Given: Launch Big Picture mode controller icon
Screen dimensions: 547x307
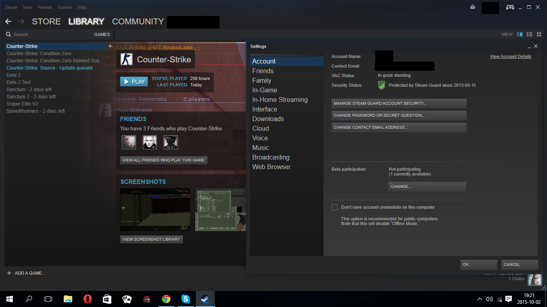Looking at the screenshot, I should (510, 7).
